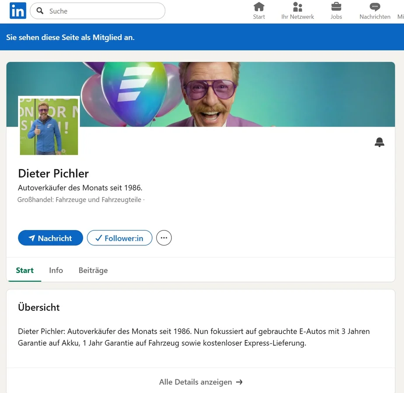Select the Start tab on the profile
The width and height of the screenshot is (404, 393).
24,270
